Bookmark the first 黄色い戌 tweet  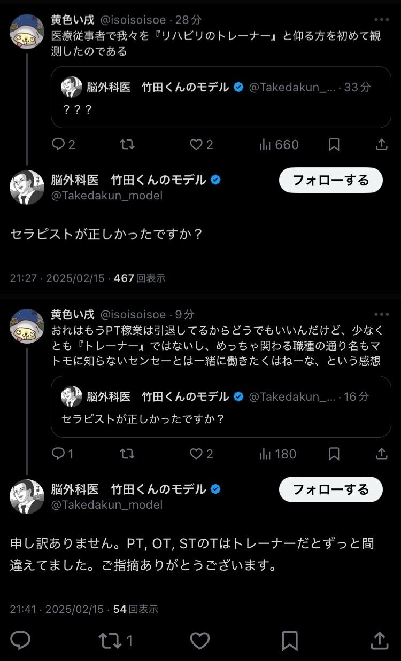click(x=334, y=144)
